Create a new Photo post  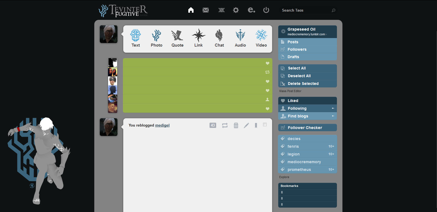click(x=157, y=38)
